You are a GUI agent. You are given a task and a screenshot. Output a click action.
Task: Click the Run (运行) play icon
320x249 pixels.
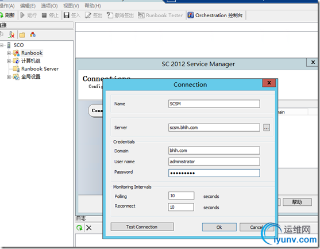(22, 15)
